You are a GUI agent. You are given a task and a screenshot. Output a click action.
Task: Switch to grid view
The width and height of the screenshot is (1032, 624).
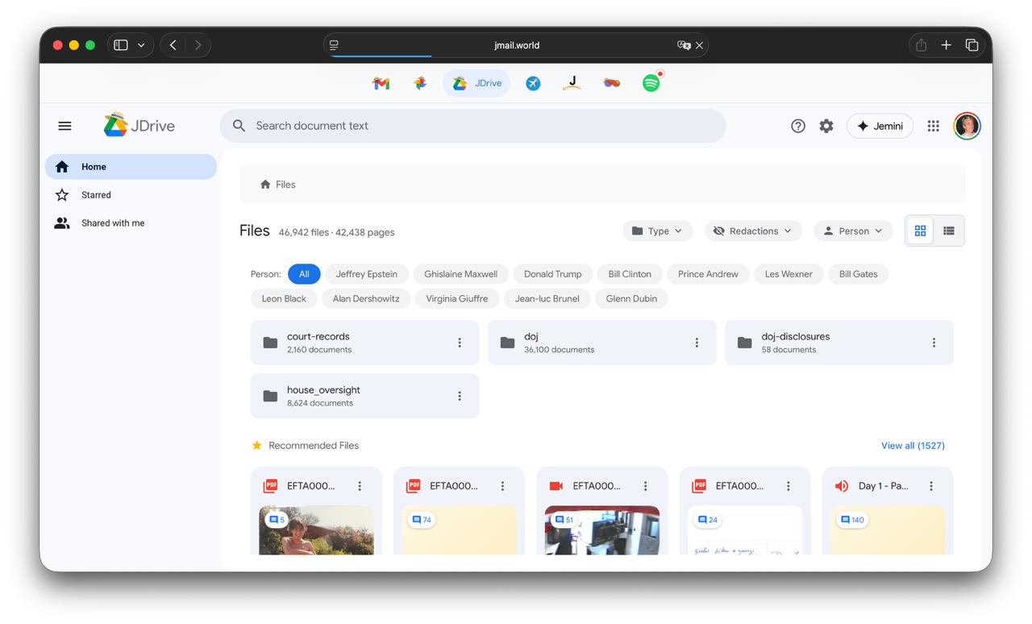pos(920,231)
